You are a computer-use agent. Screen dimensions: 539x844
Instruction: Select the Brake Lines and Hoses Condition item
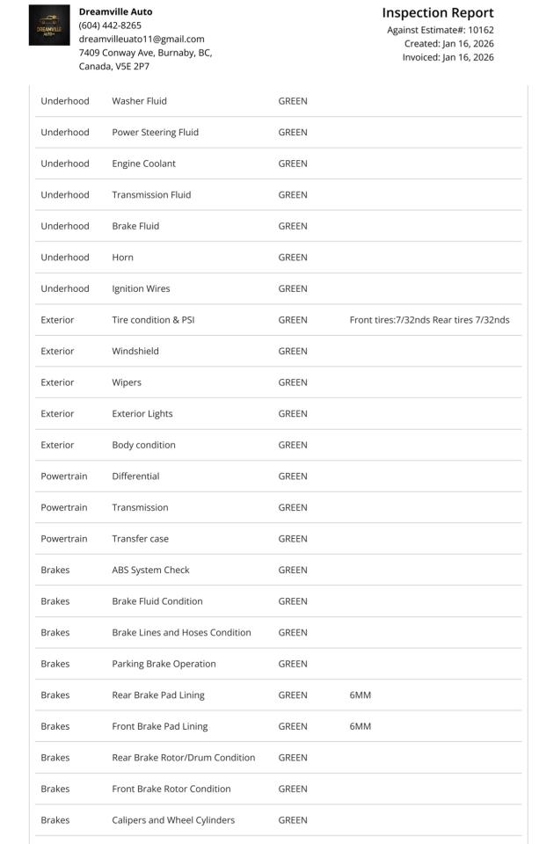pyautogui.click(x=181, y=633)
